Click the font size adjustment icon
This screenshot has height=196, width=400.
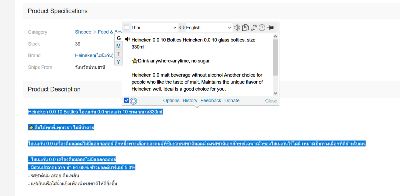coord(254,28)
